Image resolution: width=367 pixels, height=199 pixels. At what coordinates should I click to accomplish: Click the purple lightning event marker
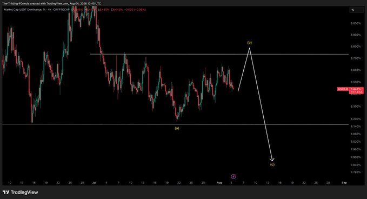[x=233, y=176]
